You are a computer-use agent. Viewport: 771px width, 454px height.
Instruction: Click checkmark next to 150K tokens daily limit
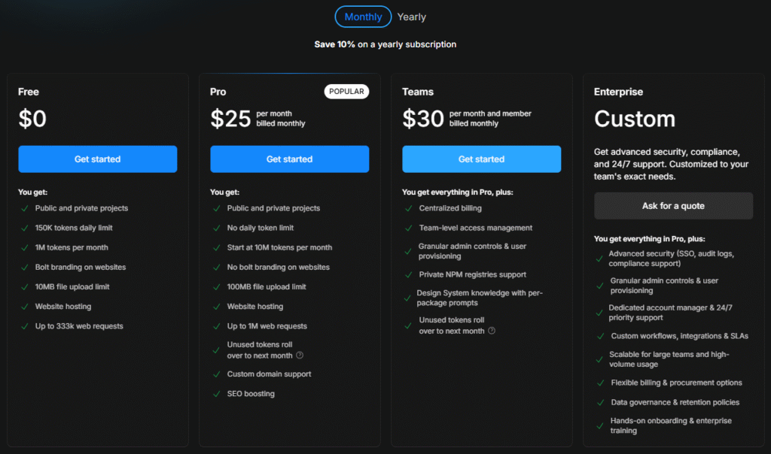click(25, 228)
